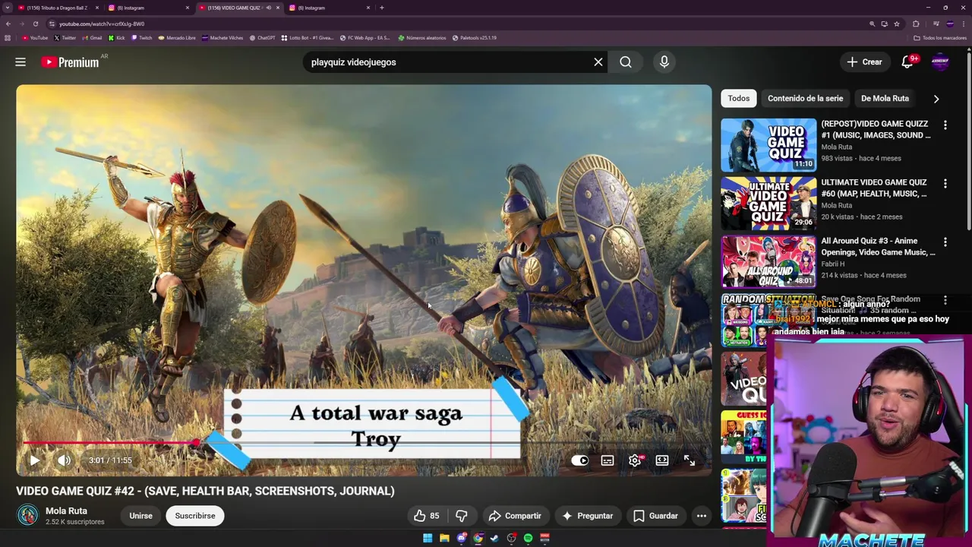972x547 pixels.
Task: Open a new browser tab
Action: pyautogui.click(x=382, y=8)
